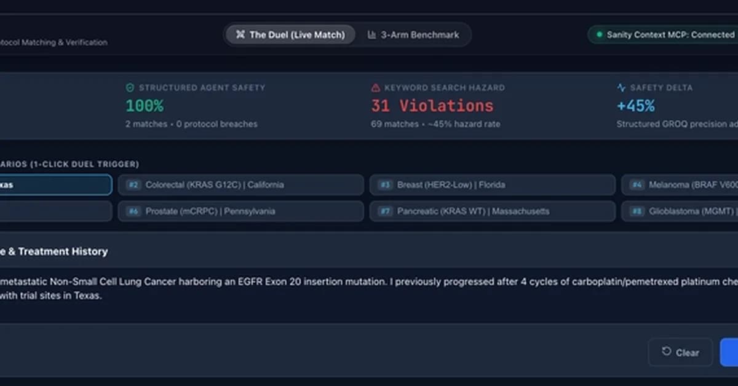Click the reset arrow icon on Clear button

pos(667,352)
